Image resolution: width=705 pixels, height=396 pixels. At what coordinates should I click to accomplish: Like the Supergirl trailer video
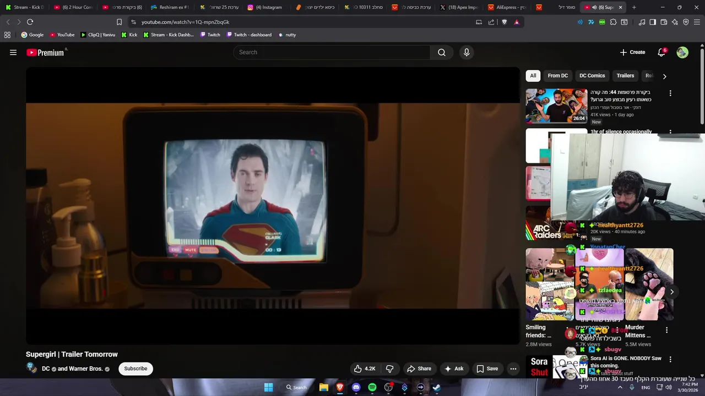pos(364,369)
